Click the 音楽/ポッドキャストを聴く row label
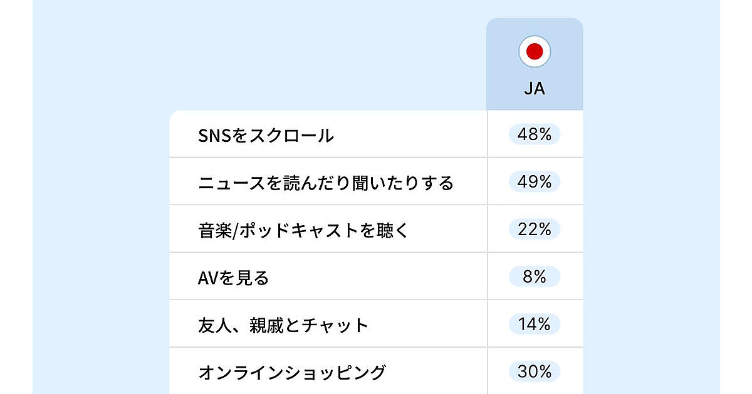 click(303, 230)
